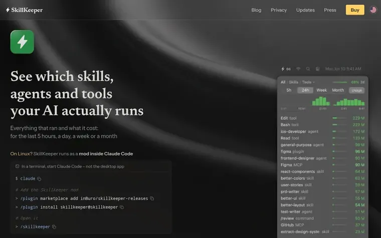Select the 'general-purpose agent' row
This screenshot has height=238, width=381.
pos(322,145)
